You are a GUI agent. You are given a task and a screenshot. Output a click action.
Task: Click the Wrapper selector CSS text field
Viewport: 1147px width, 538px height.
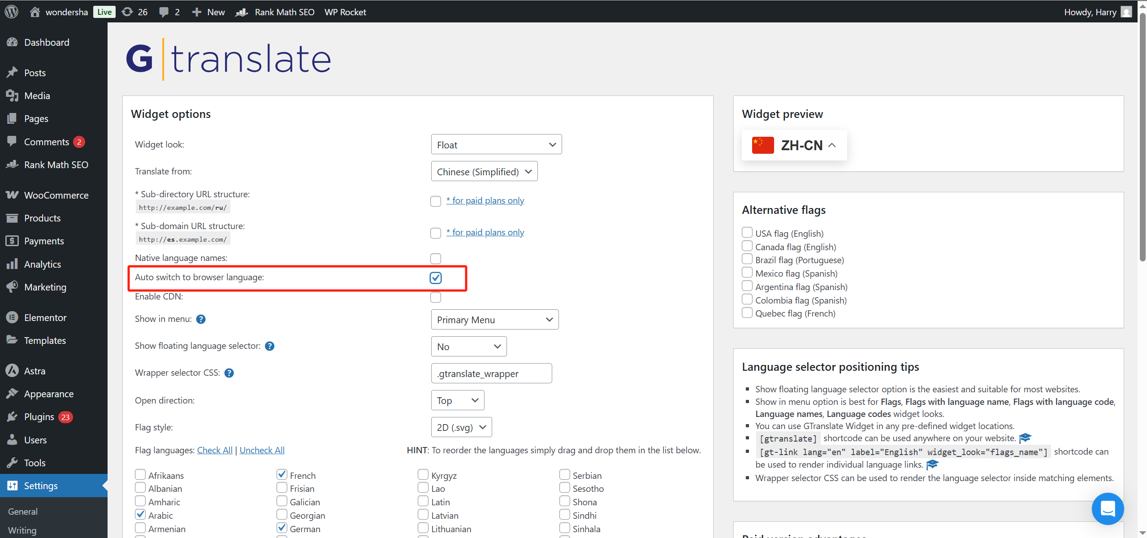491,373
